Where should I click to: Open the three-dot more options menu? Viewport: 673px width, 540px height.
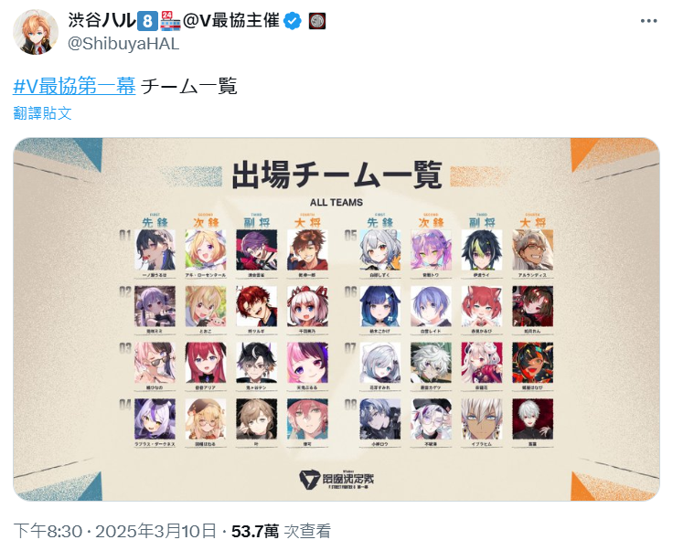[648, 21]
